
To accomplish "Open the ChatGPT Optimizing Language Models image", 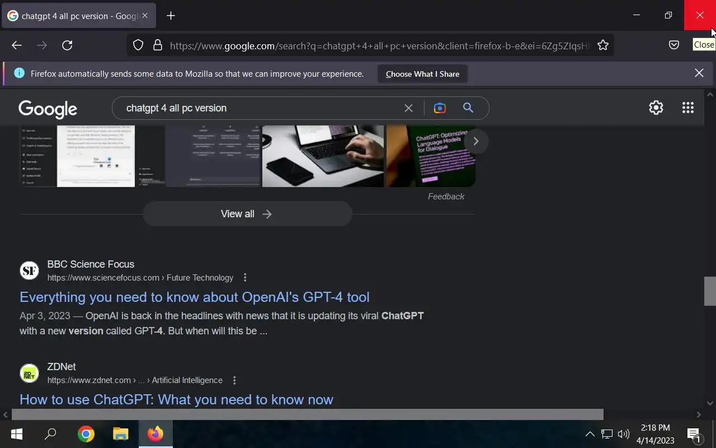I will [431, 156].
